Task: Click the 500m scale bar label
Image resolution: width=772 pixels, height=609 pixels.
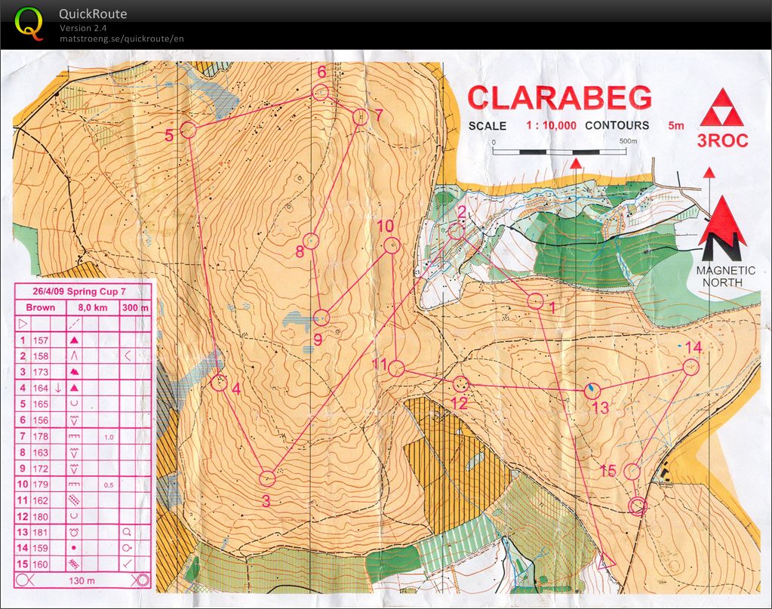Action: 628,141
